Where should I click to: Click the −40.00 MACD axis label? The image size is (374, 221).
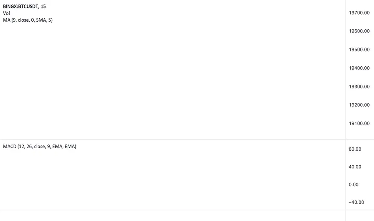click(356, 203)
